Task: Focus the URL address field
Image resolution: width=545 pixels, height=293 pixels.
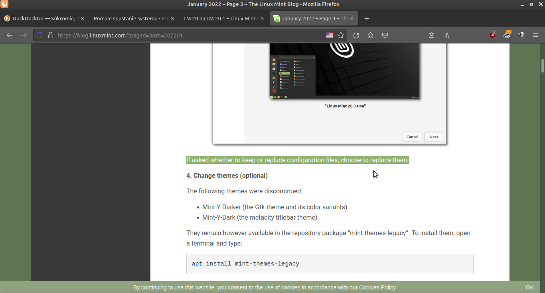Action: point(188,35)
